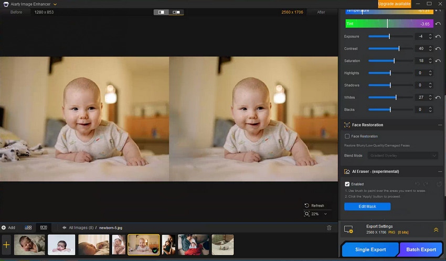Collapse the Face Restoration section

pos(439,125)
